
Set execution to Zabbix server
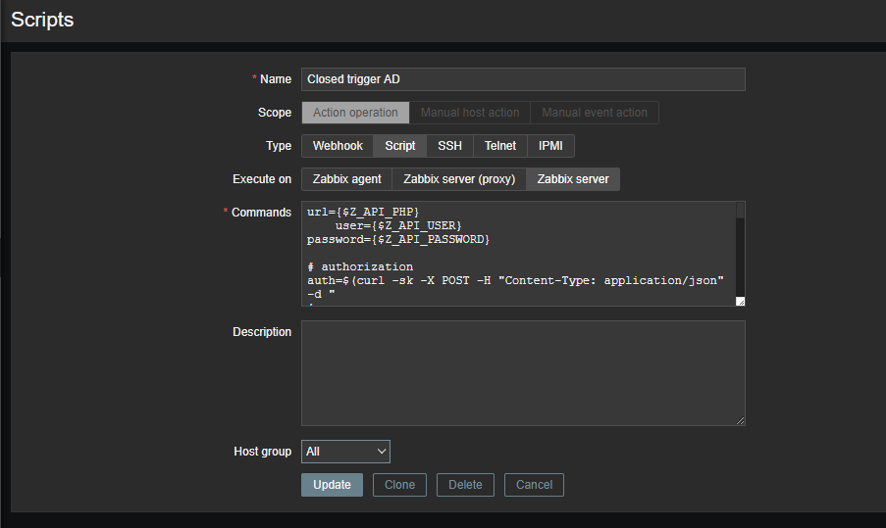573,179
